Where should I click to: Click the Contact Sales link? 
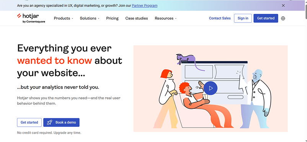click(x=220, y=18)
